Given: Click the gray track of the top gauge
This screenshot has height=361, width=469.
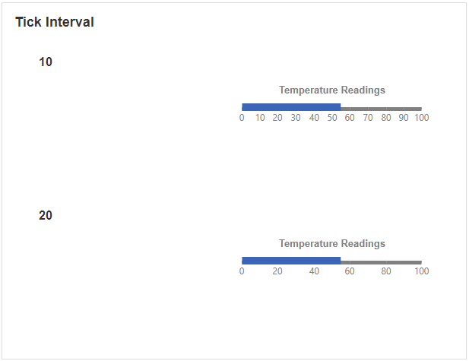Looking at the screenshot, I should 381,109.
